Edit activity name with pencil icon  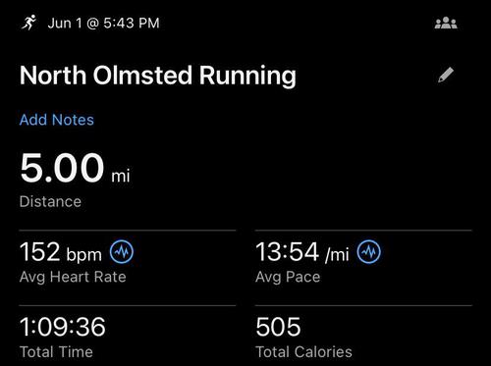[x=446, y=75]
